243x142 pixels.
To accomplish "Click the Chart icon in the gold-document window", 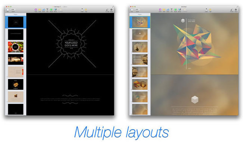I will pos(168,10).
